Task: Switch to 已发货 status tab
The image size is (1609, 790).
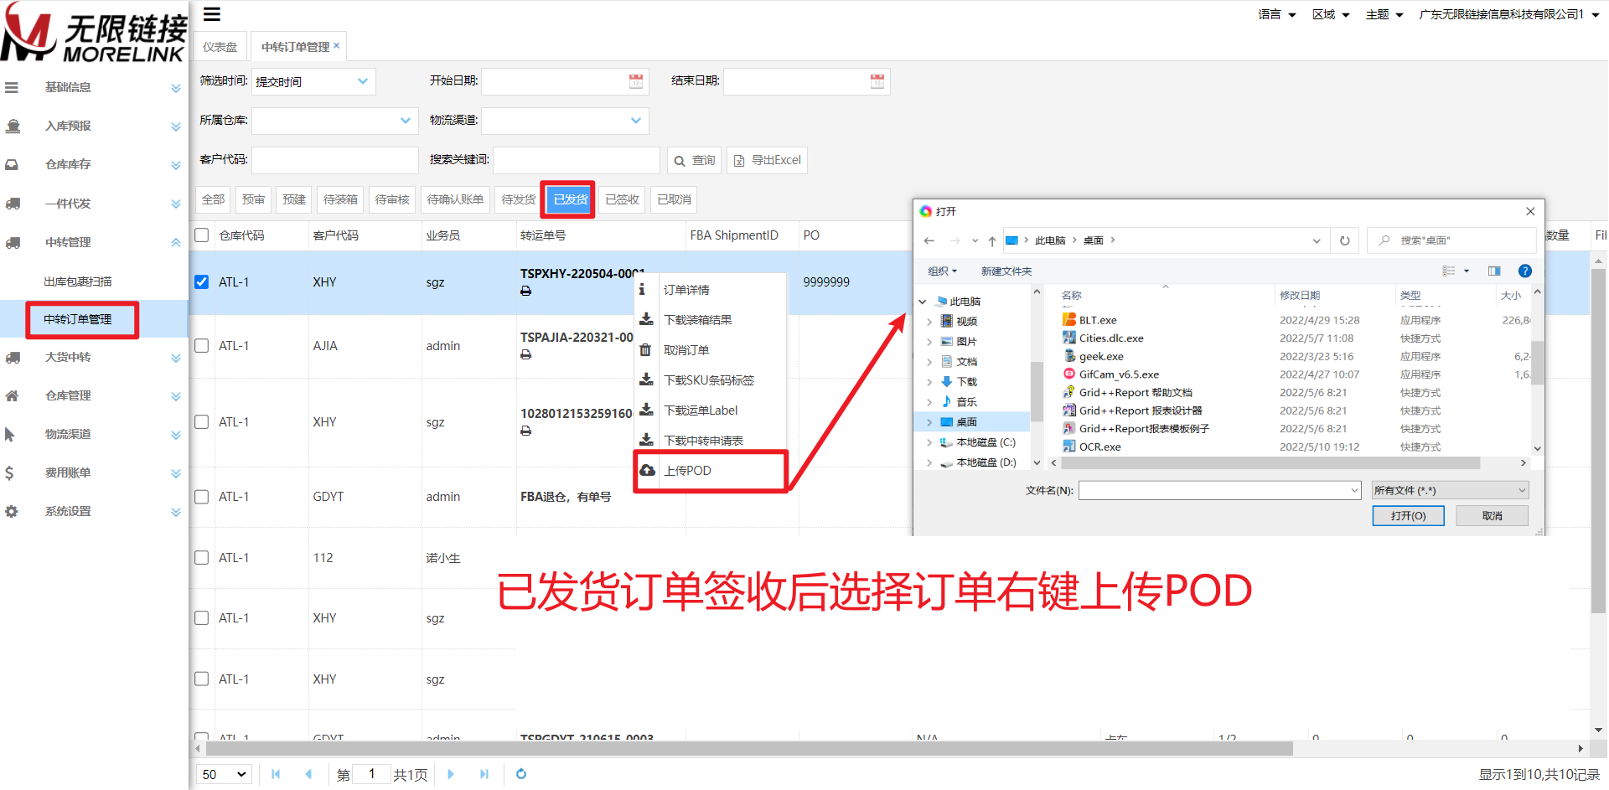Action: click(x=570, y=199)
